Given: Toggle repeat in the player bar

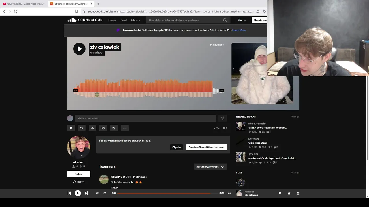Looking at the screenshot, I should point(105,193).
